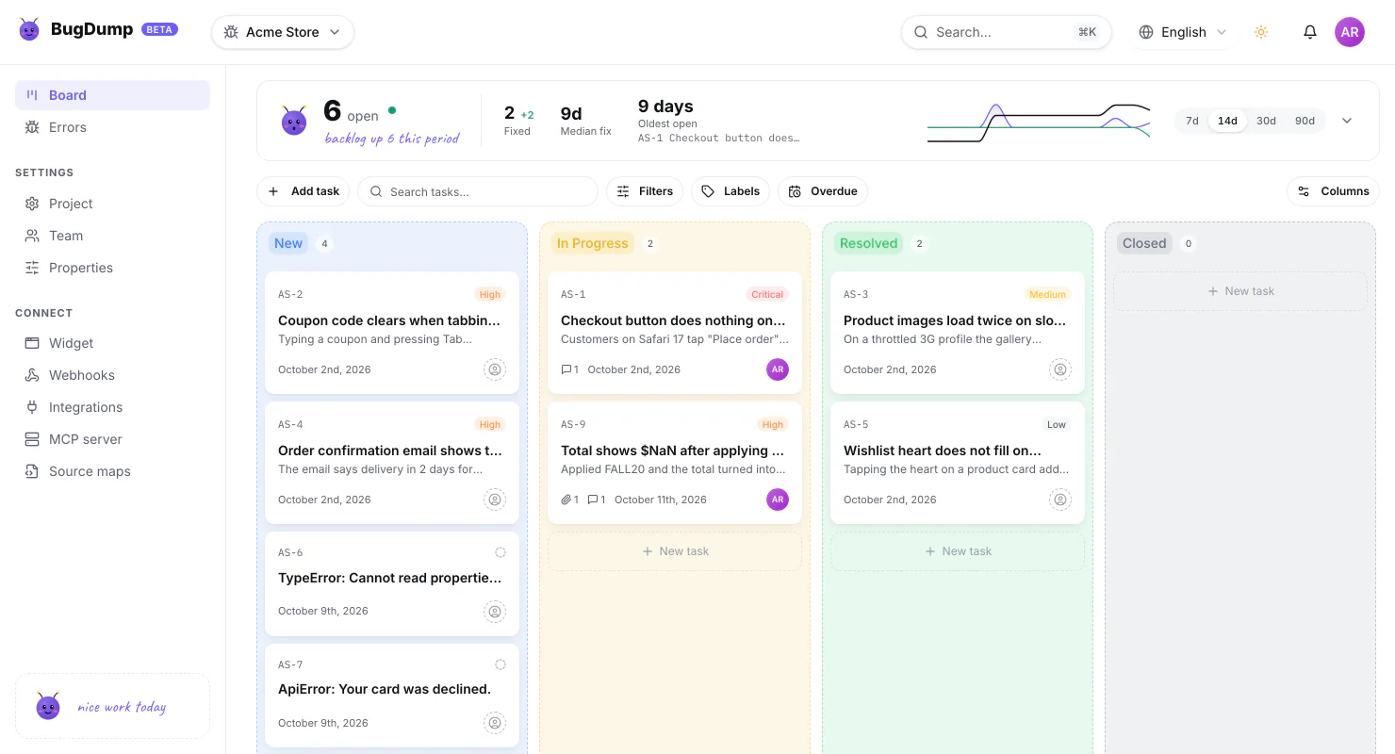
Task: Click the unassigned avatar on AS-5 card
Action: (x=1060, y=500)
